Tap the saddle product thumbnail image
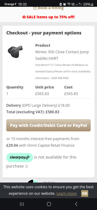This screenshot has height=210, width=97. 15,51
